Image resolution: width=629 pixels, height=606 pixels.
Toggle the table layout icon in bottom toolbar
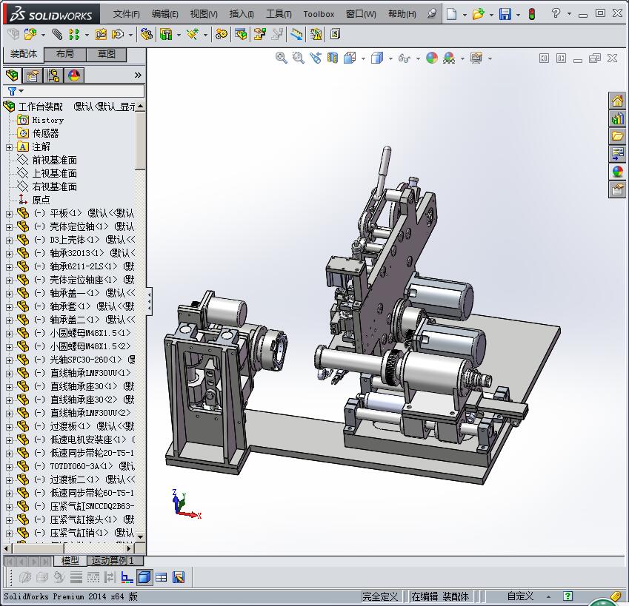162,577
